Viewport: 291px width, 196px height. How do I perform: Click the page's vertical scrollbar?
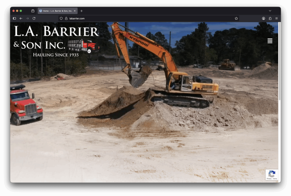click(x=279, y=62)
